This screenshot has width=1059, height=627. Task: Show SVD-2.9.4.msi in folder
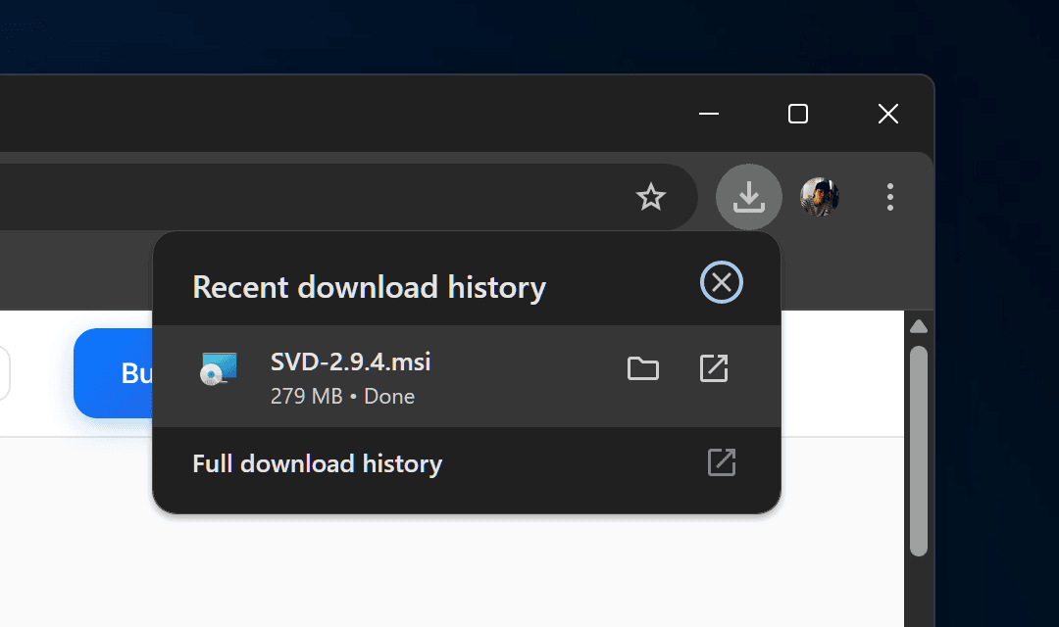(643, 368)
